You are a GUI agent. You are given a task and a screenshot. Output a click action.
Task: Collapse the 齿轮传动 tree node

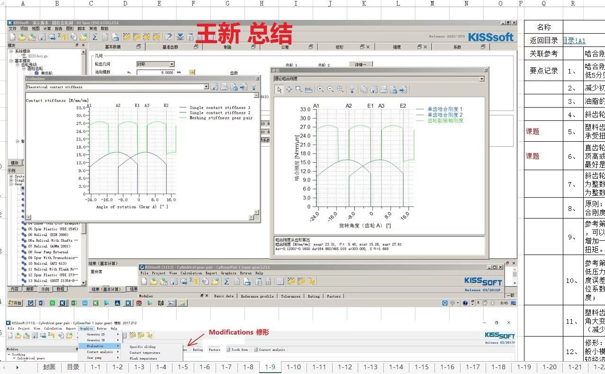(x=18, y=64)
